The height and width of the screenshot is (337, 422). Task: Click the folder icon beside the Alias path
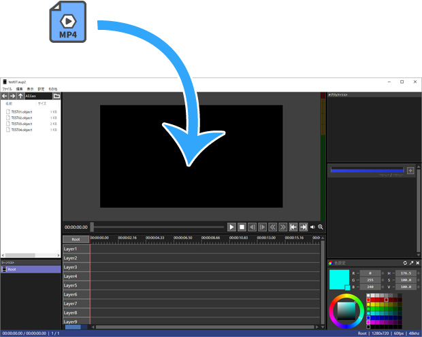point(57,96)
